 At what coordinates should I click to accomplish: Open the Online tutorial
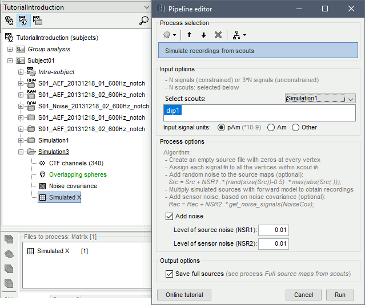[x=184, y=295]
